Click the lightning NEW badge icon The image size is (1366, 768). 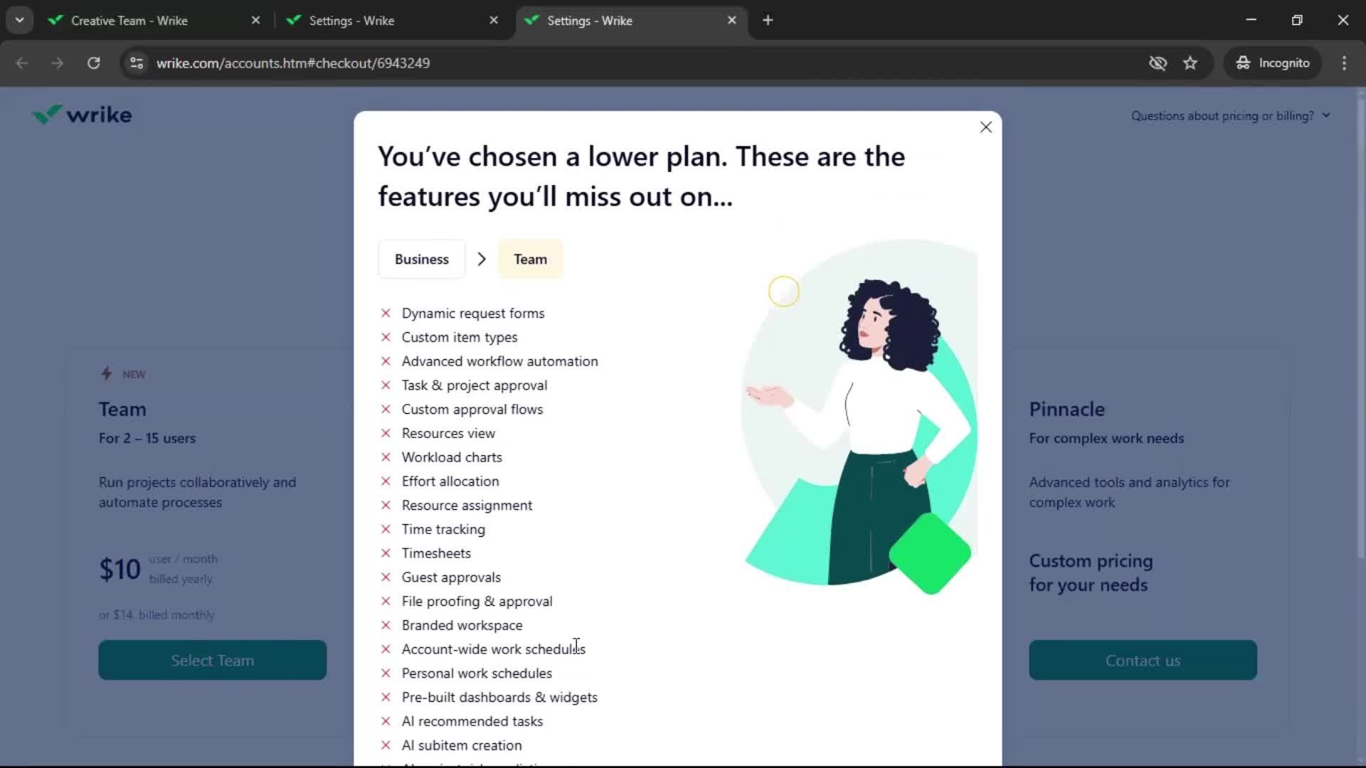pos(106,373)
